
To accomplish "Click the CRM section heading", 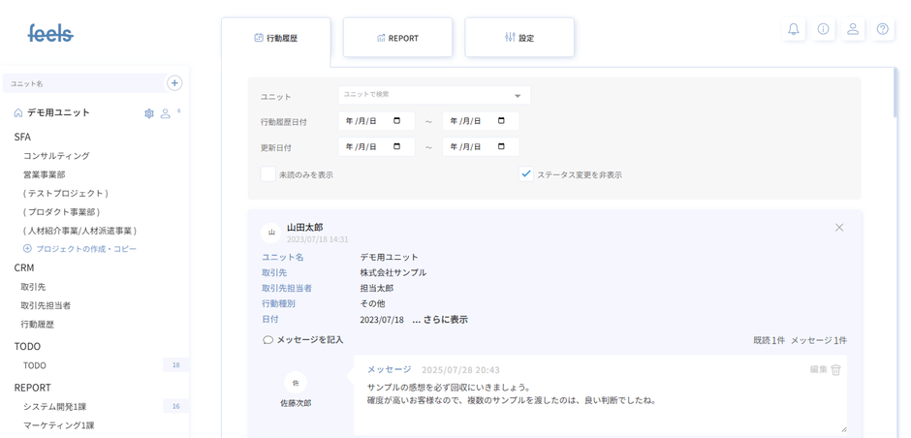I will coord(24,267).
